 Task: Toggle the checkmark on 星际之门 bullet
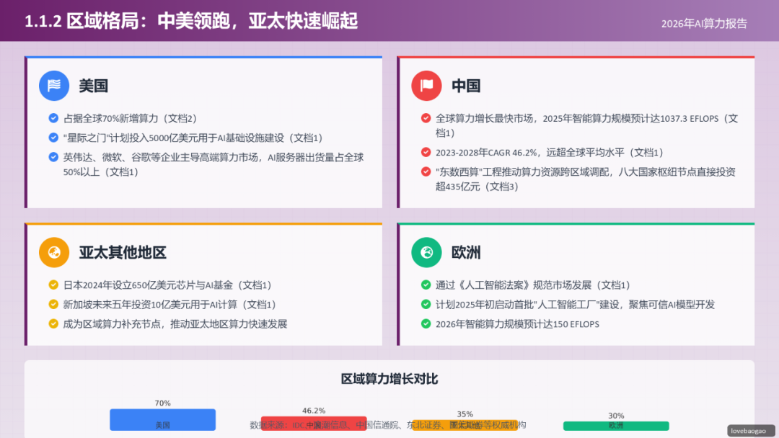pyautogui.click(x=52, y=138)
